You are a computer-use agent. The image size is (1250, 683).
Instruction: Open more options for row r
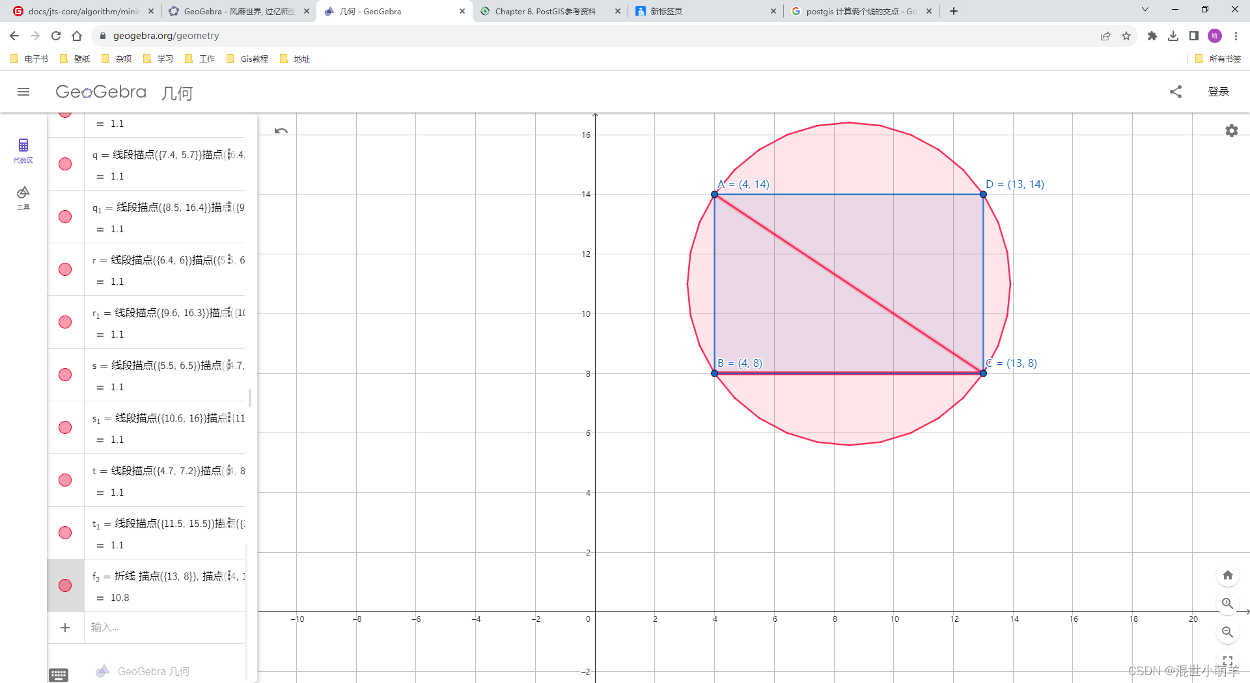point(229,260)
